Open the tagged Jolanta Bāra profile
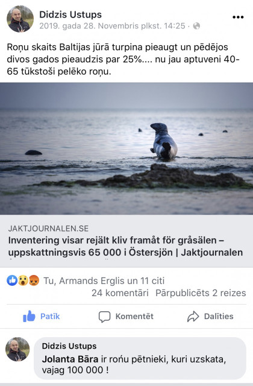Viewport: 253px width, 386px height. 70,359
